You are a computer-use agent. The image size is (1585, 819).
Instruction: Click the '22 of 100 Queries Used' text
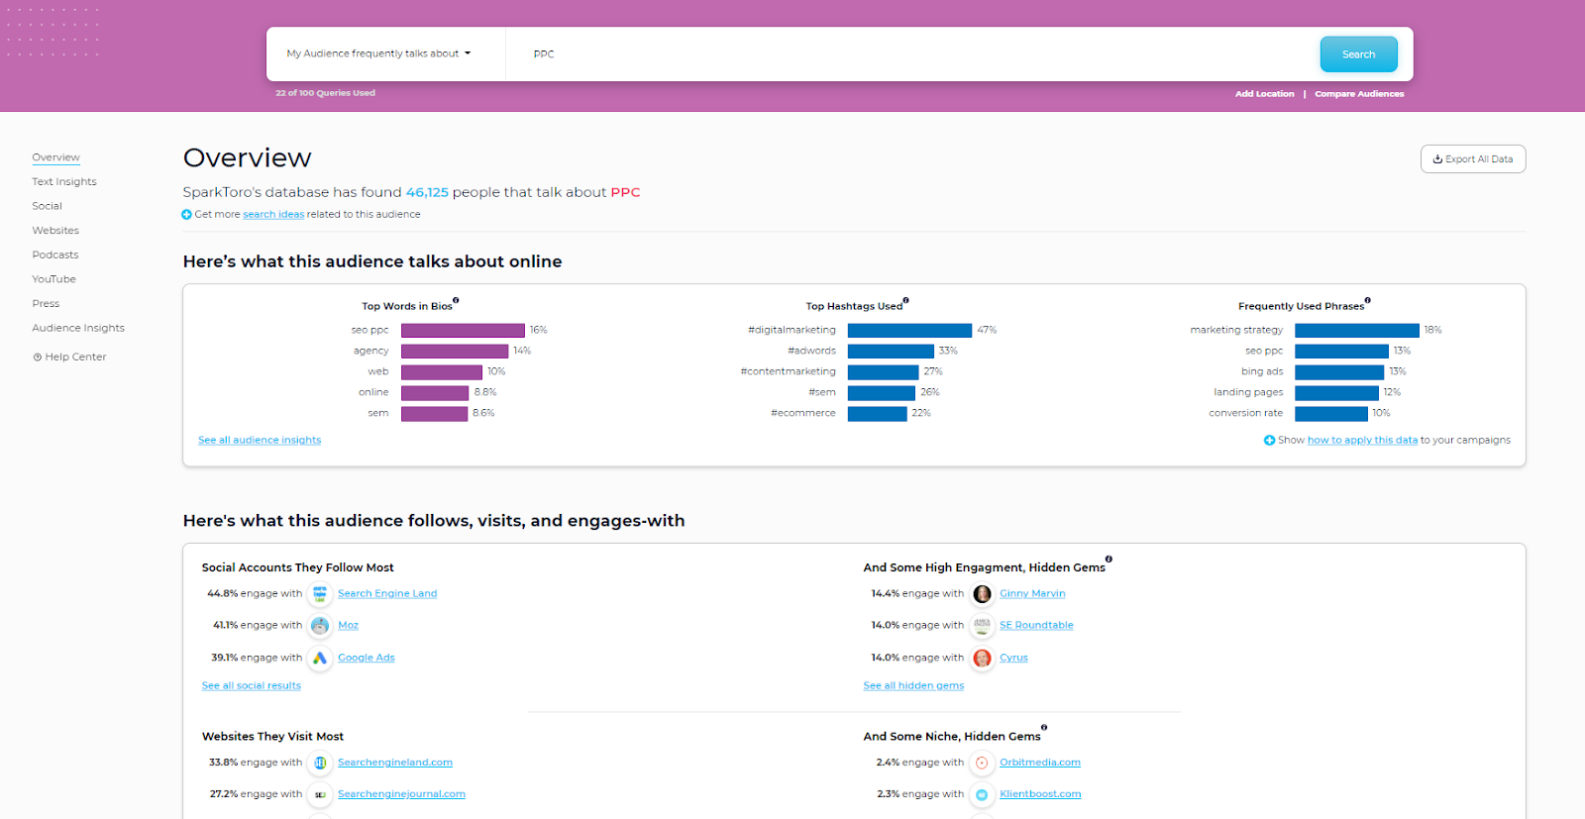pos(325,93)
